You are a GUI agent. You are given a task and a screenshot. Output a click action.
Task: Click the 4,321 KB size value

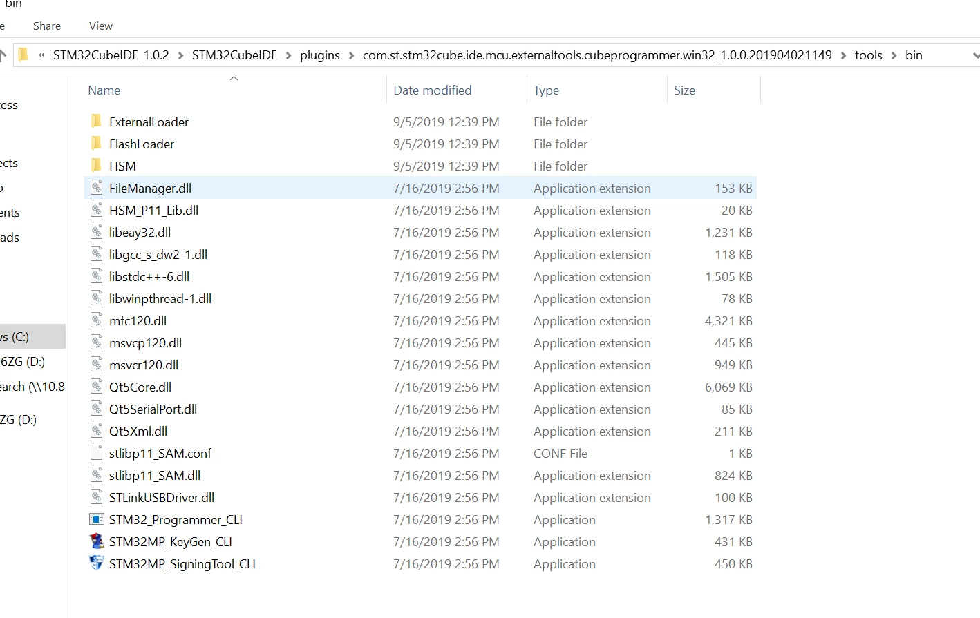[728, 320]
